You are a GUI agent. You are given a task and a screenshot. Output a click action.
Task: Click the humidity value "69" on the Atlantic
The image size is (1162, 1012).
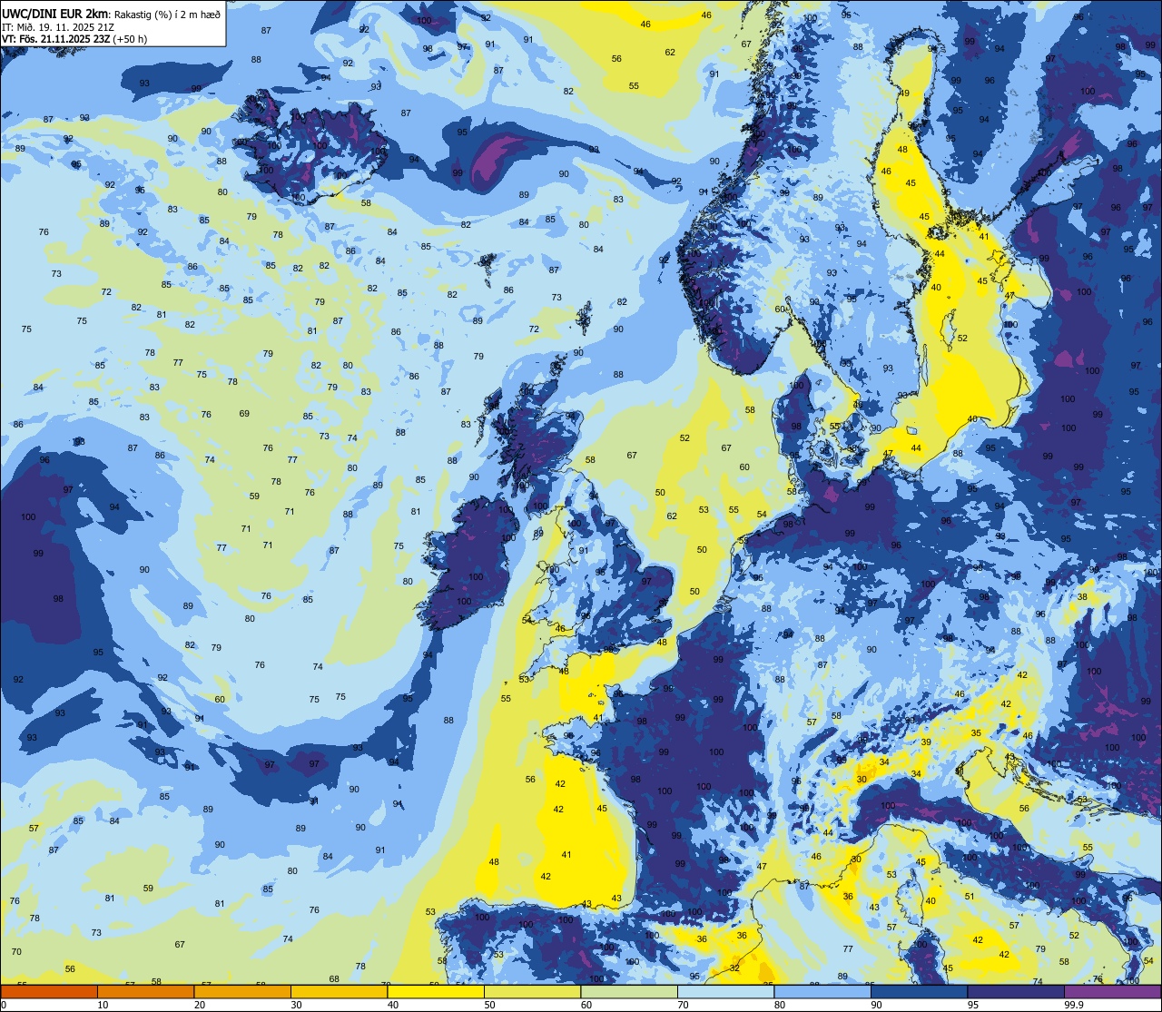pyautogui.click(x=244, y=413)
